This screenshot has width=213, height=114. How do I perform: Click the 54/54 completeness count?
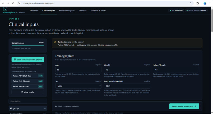(41, 43)
